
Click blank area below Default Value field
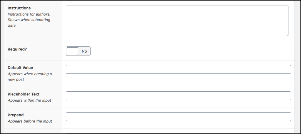click(x=178, y=80)
